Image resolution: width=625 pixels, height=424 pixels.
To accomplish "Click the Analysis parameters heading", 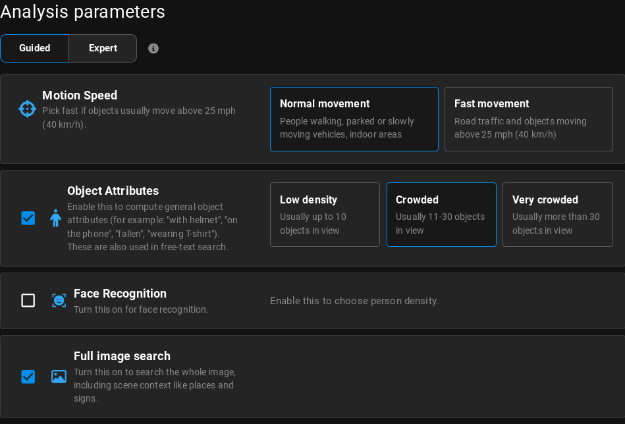I will [x=82, y=12].
